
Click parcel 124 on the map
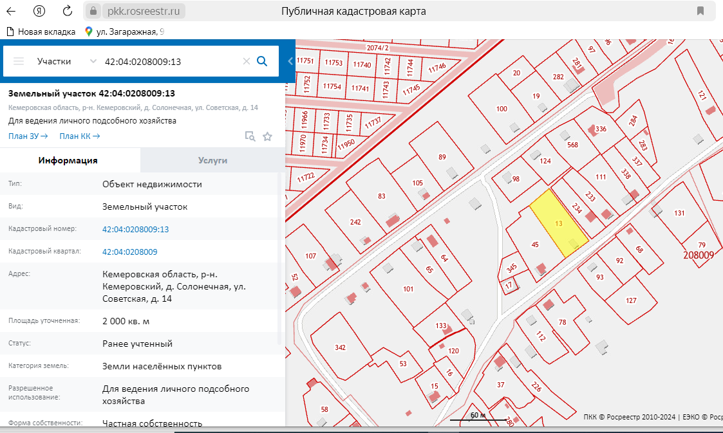point(545,161)
